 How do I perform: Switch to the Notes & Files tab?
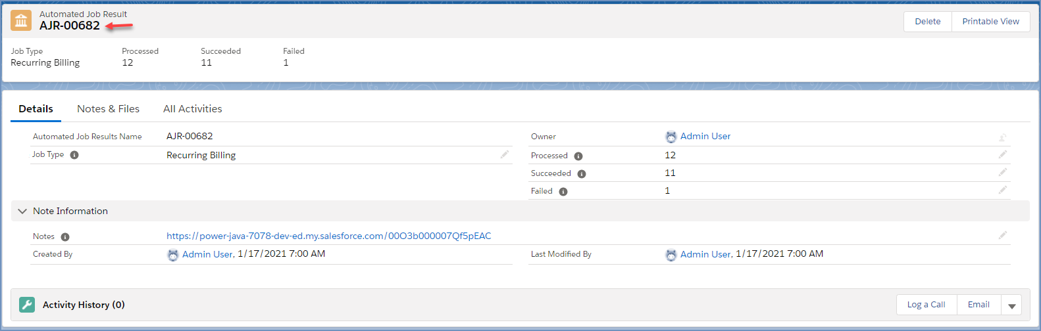108,109
